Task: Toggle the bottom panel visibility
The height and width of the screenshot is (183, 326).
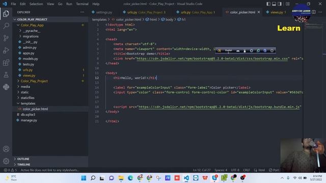Action: [274, 4]
